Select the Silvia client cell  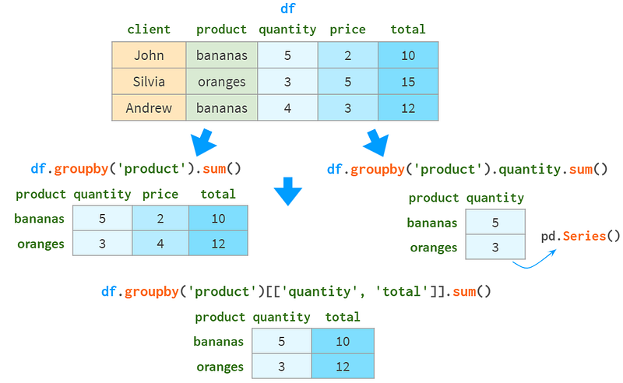[x=149, y=82]
